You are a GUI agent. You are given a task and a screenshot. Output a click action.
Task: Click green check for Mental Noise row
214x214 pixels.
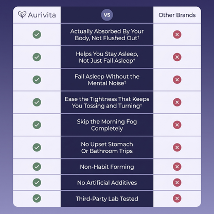point(37,80)
